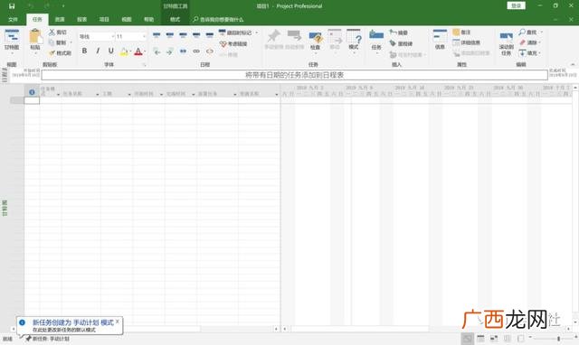Screen dimensions: 579x345
Task: Click the Save icon in the quick access toolbar
Action: click(12, 6)
